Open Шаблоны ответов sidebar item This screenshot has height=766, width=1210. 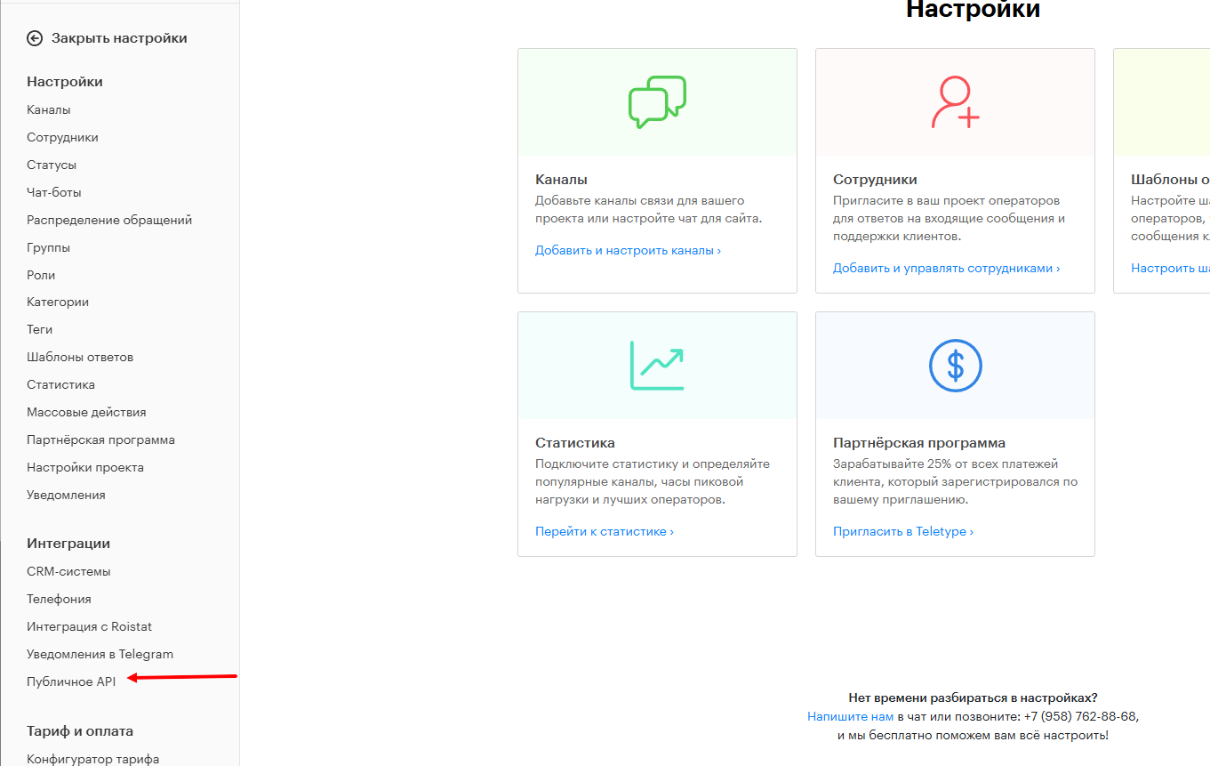[x=80, y=357]
